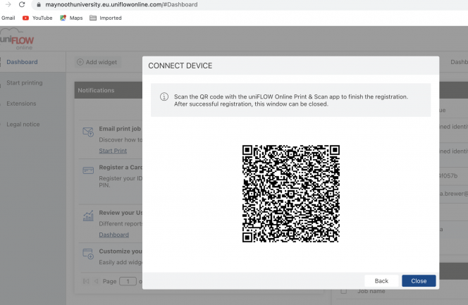Click the padlock site security icon
468x305 pixels.
point(39,5)
